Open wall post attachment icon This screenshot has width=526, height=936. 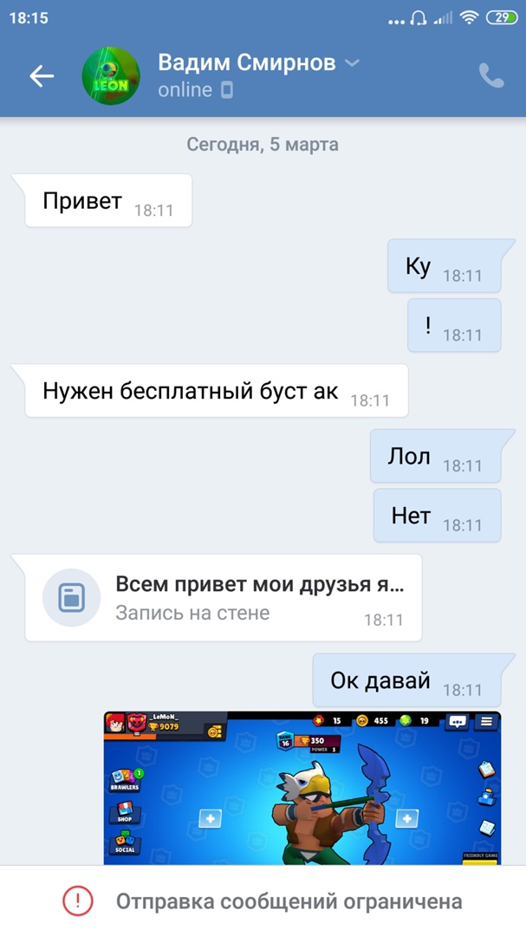pyautogui.click(x=72, y=597)
